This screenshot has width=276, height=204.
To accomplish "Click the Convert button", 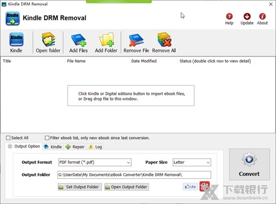I will coord(249,164).
